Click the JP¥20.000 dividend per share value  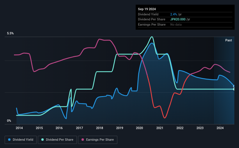pos(178,20)
